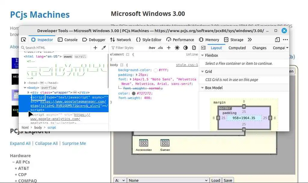Open the #fff background-color swatch

click(156, 70)
